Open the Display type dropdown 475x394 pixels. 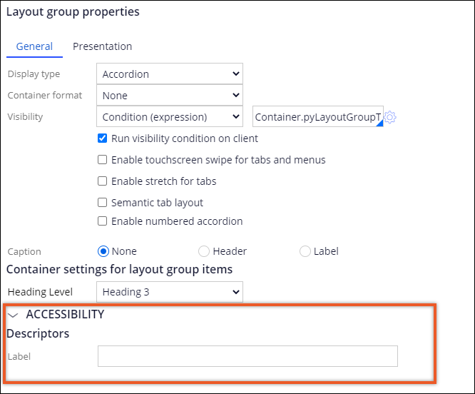(169, 74)
